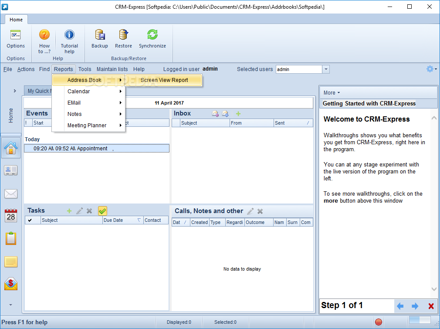Screen dimensions: 440x329
Task: Add new Inbox message with green plus
Action: pyautogui.click(x=238, y=114)
